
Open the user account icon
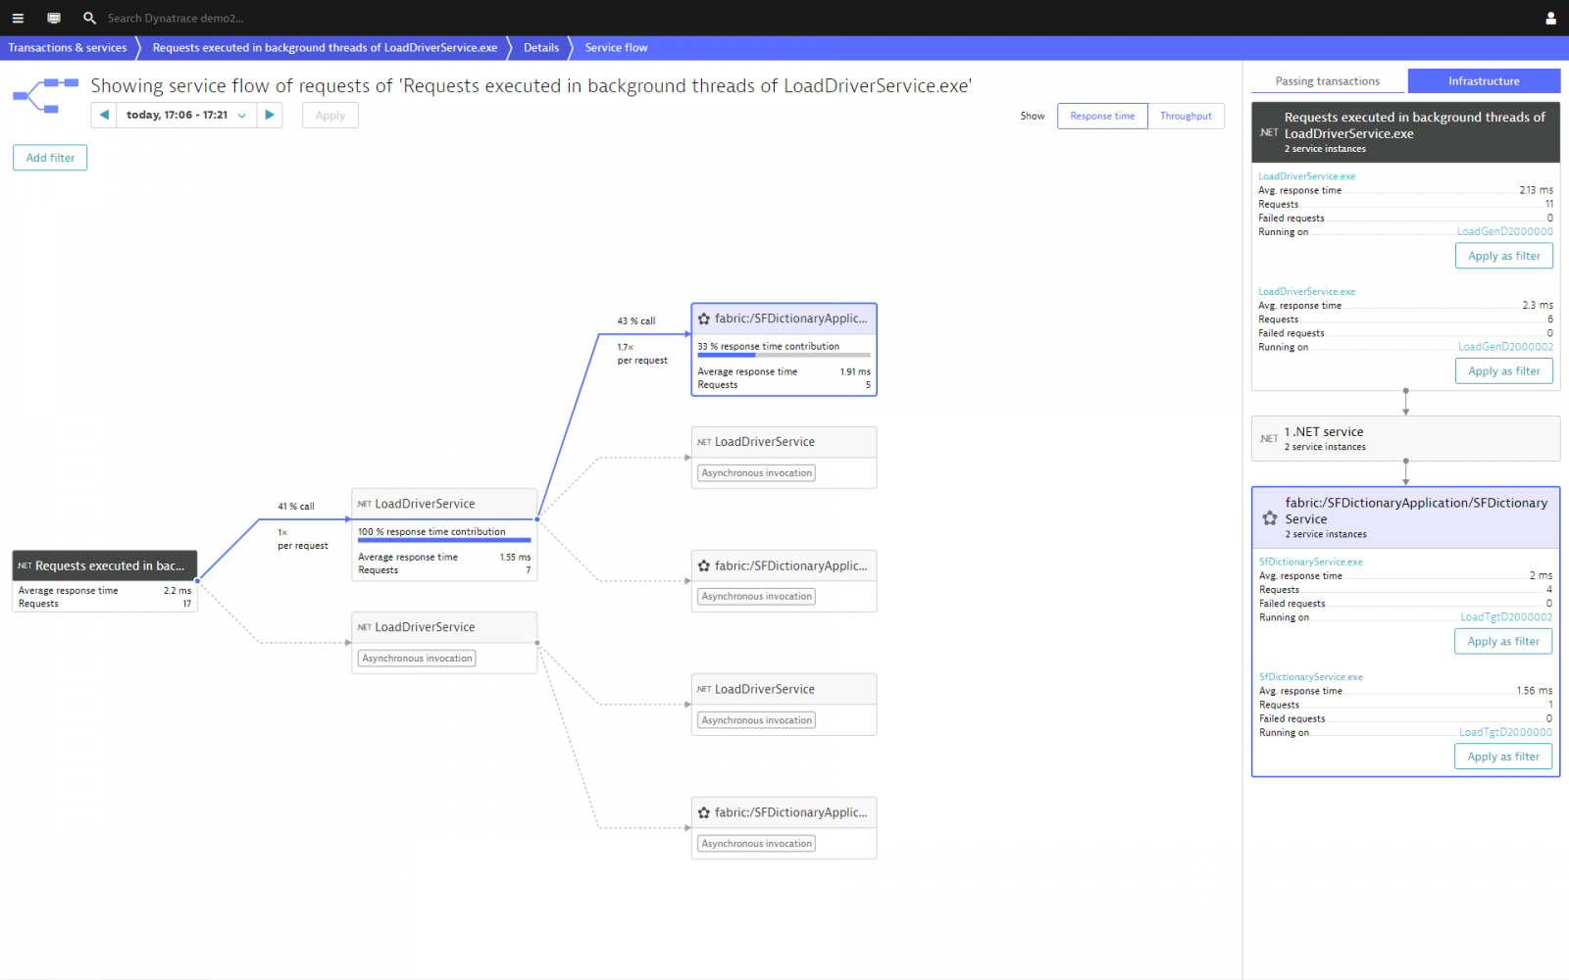pyautogui.click(x=1550, y=18)
